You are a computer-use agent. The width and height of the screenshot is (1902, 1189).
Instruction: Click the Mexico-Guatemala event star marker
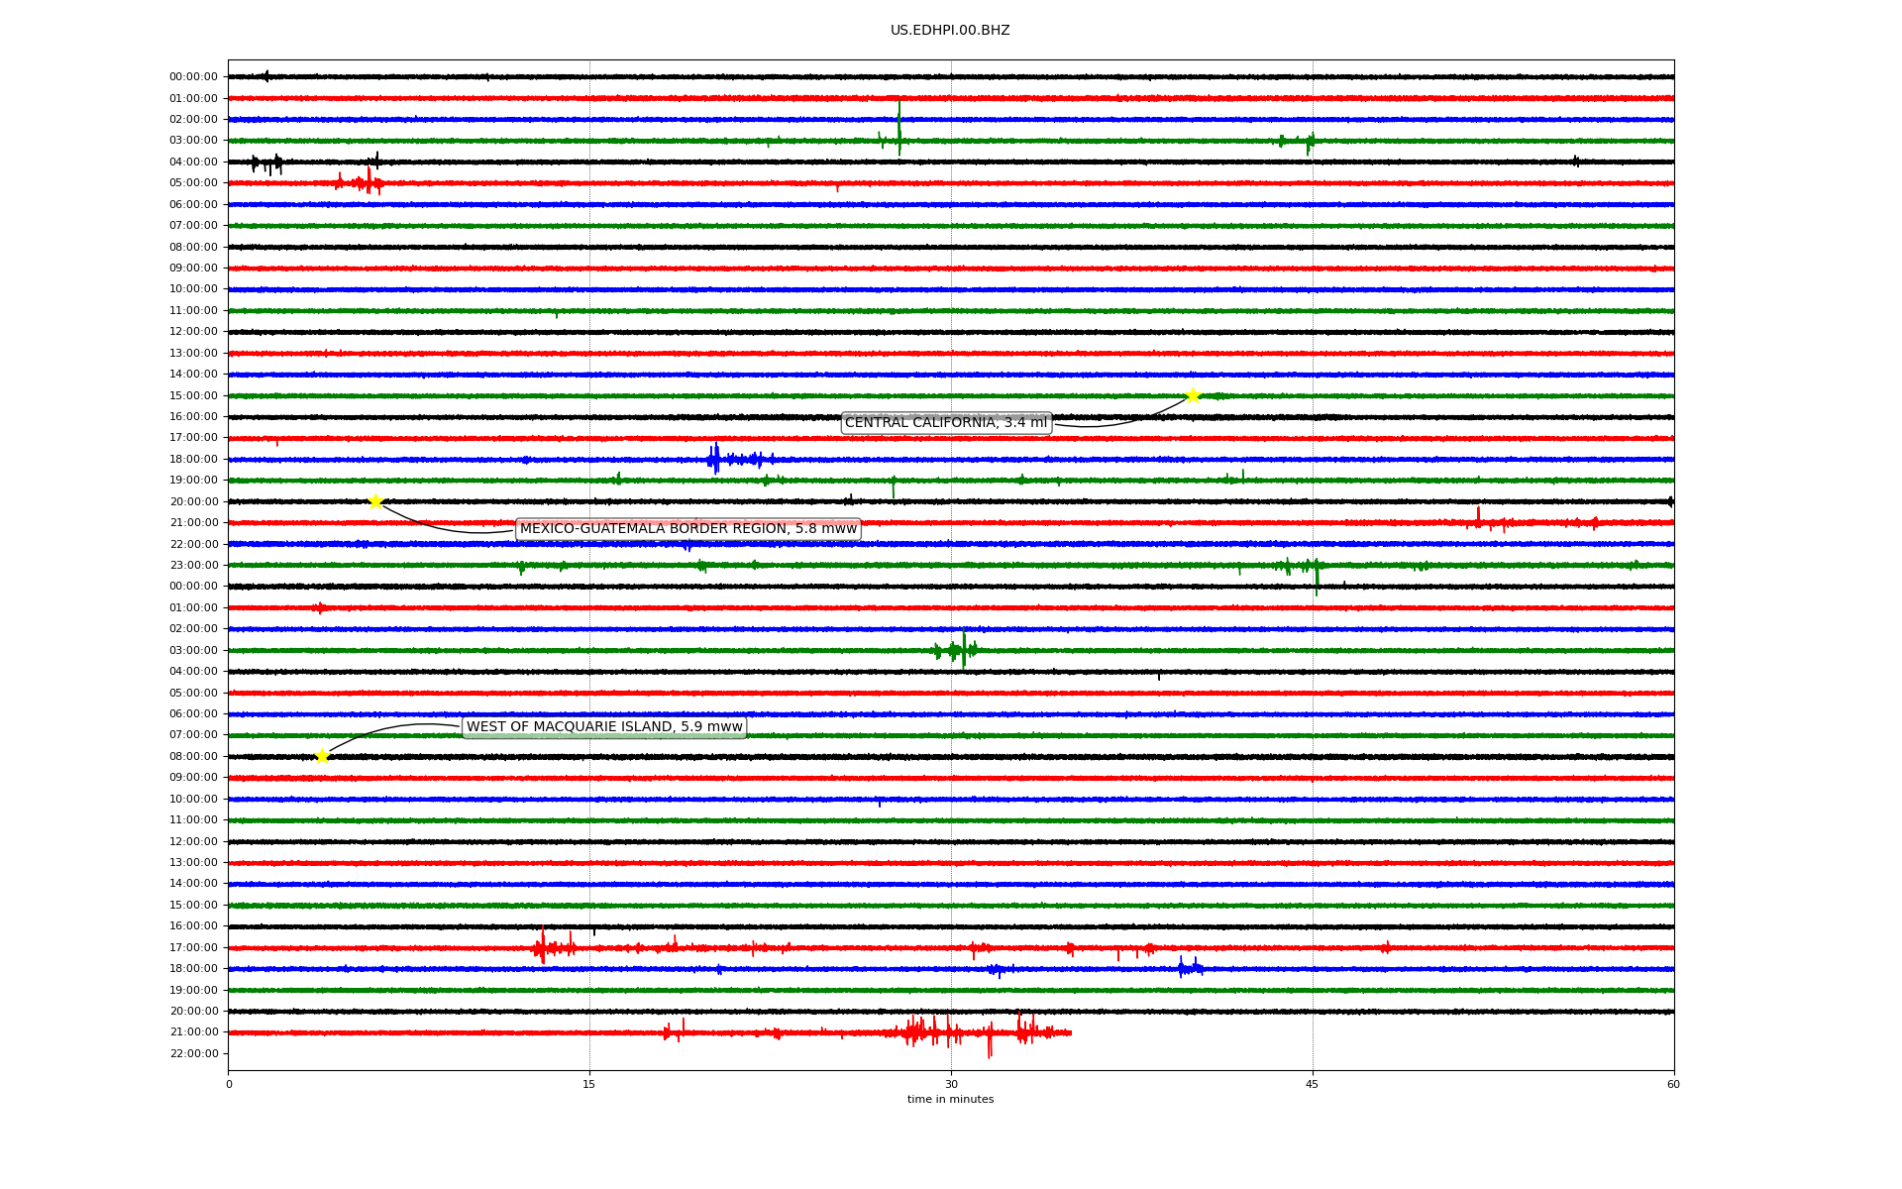375,501
